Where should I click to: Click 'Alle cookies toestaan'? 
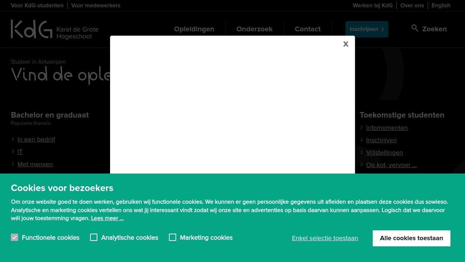pos(411,238)
